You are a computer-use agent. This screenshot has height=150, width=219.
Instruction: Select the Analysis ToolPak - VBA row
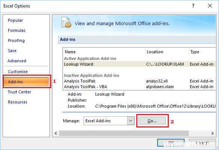(x=139, y=87)
